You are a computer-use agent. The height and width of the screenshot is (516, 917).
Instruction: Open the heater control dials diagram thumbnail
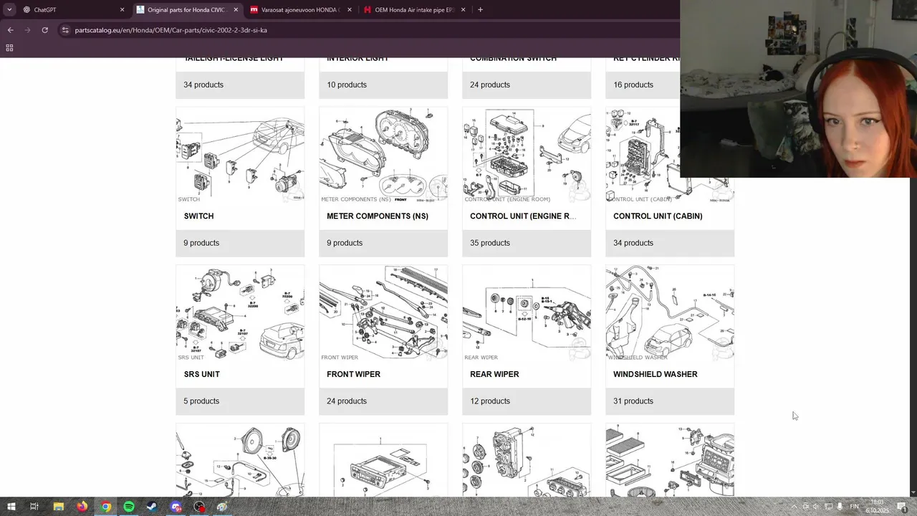tap(527, 460)
